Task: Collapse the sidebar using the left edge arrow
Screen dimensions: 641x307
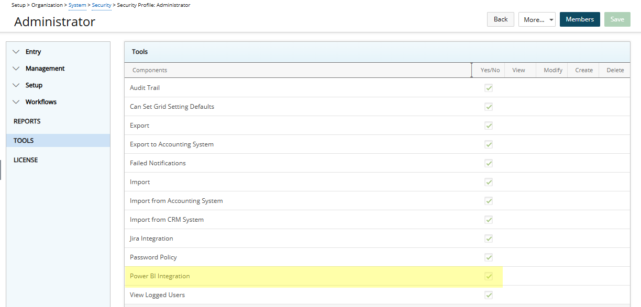Action: [x=2, y=169]
